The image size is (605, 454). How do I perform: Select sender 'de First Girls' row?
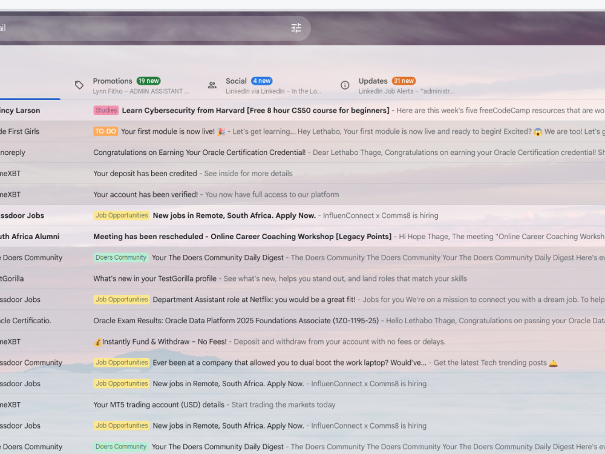coord(20,131)
